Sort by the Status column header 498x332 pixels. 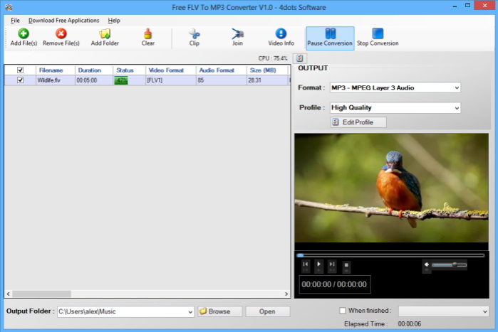point(129,70)
